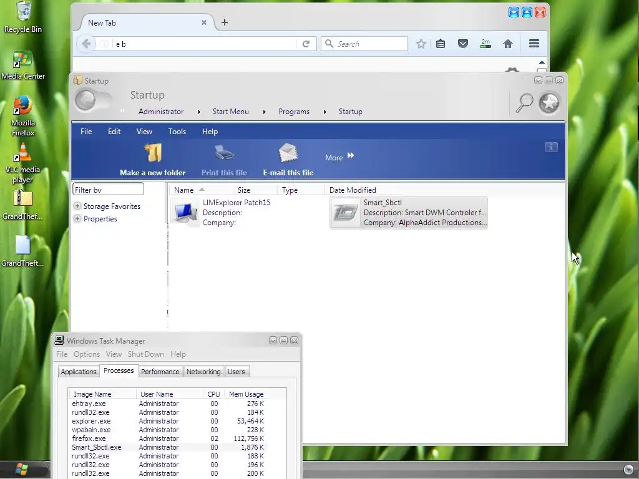Expand More toolbar options

(x=339, y=157)
